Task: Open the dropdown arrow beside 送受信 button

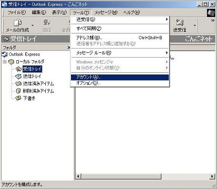Action: (x=194, y=26)
